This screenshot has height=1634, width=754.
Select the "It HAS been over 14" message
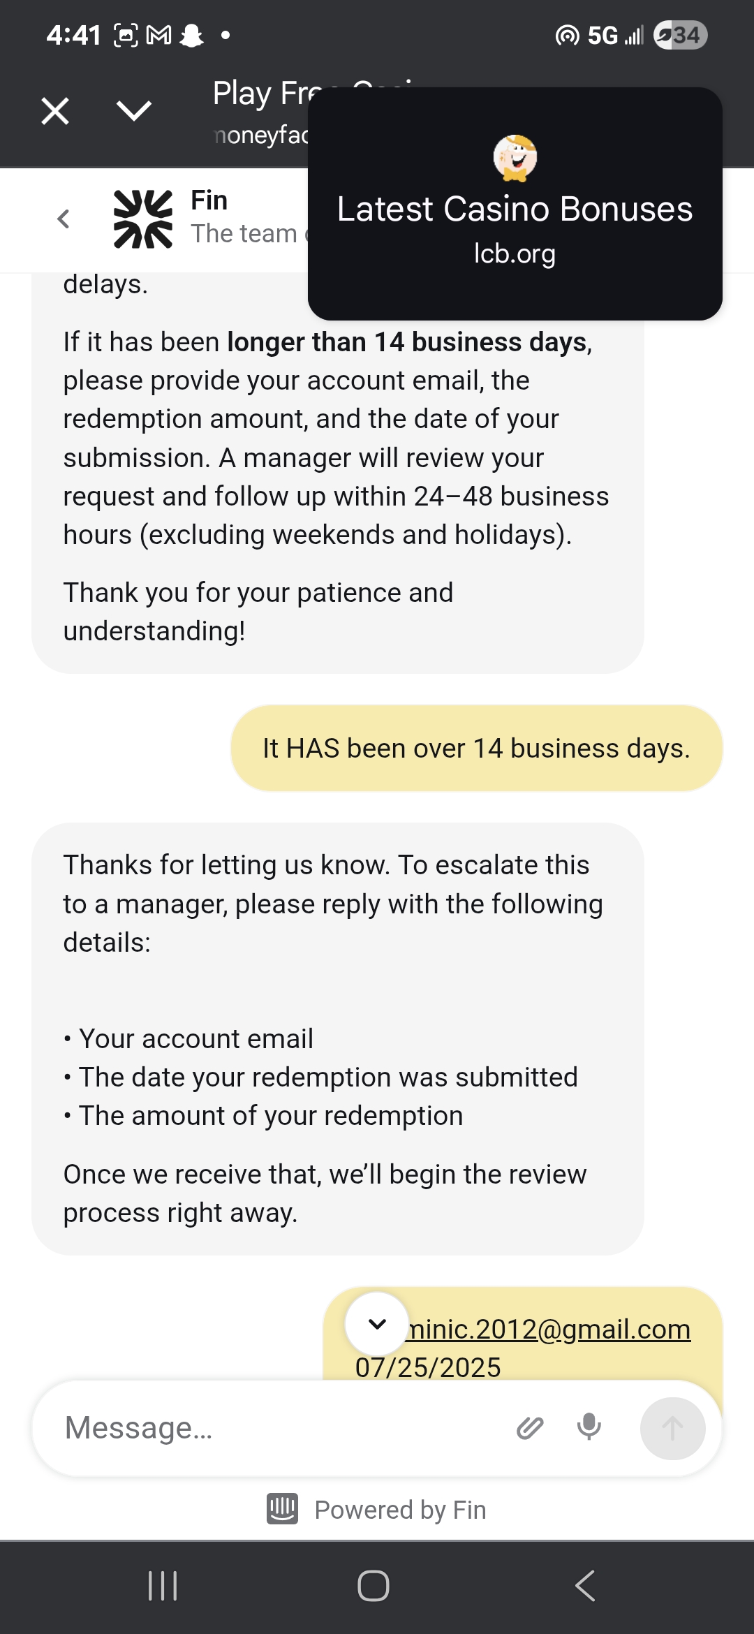click(476, 749)
